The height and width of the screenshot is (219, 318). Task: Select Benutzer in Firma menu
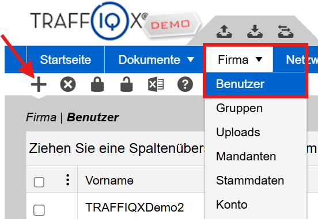pyautogui.click(x=256, y=84)
